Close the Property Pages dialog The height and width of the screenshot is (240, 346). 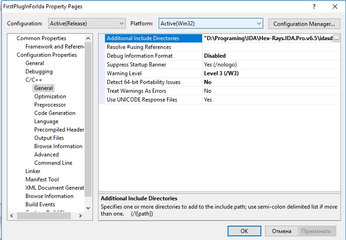335,6
